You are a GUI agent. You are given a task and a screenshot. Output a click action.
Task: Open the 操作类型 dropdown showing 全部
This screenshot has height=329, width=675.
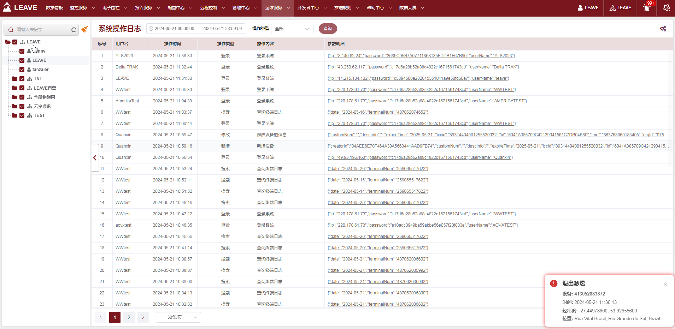coord(292,29)
